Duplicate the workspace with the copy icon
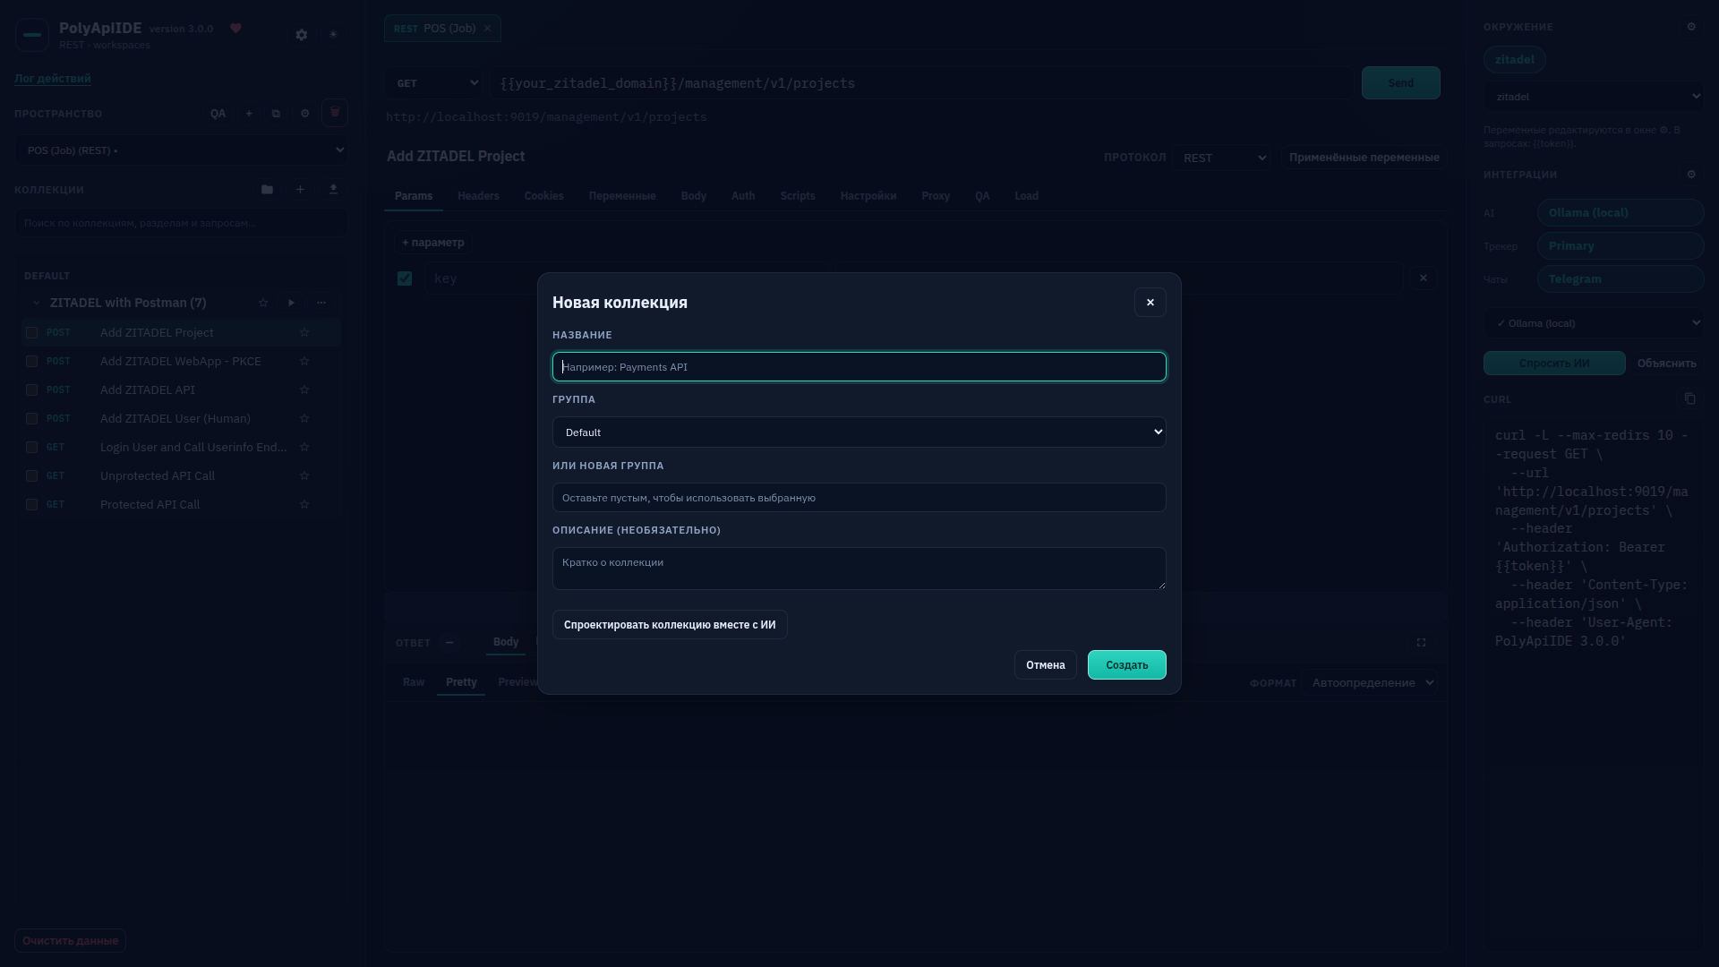The width and height of the screenshot is (1719, 967). (x=276, y=114)
